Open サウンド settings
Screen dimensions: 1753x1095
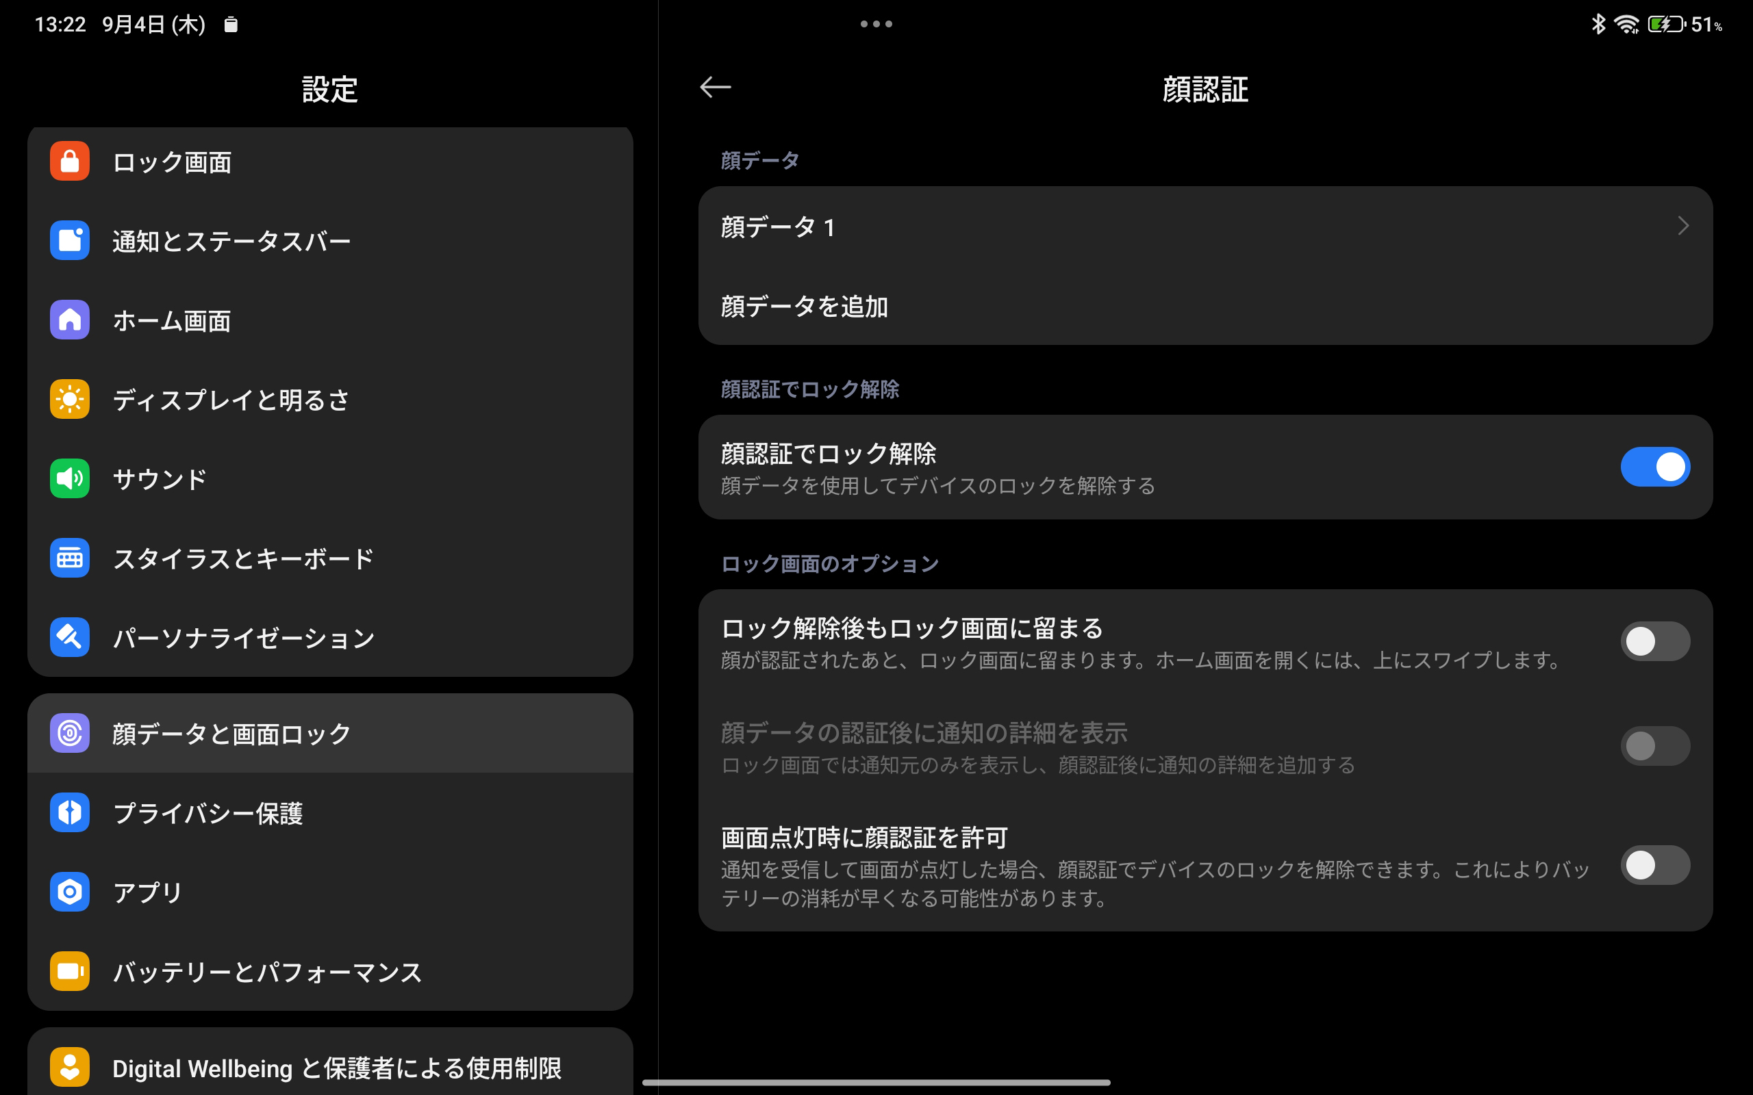330,478
